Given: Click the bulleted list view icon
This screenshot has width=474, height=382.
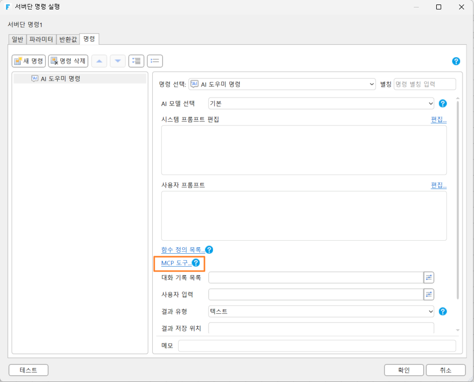Looking at the screenshot, I should pyautogui.click(x=155, y=61).
